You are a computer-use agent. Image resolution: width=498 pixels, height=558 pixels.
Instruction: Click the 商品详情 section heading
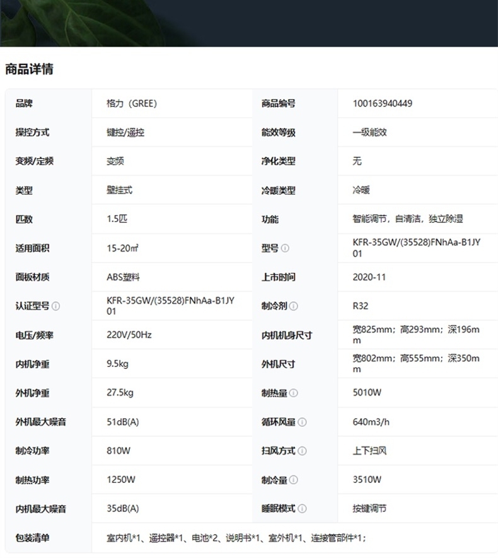pos(29,69)
